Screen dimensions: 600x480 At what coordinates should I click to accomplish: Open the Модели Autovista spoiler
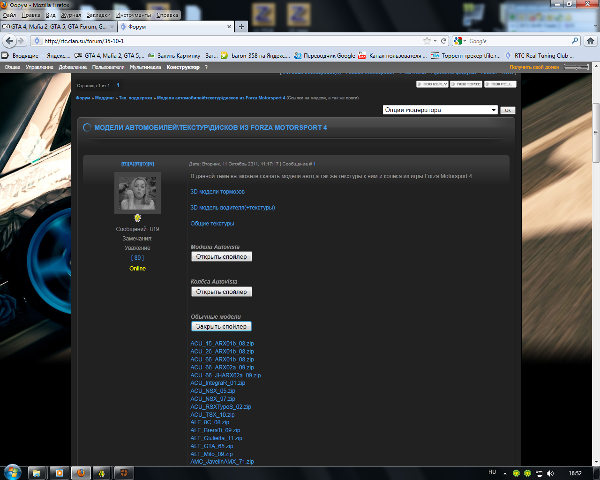(221, 257)
